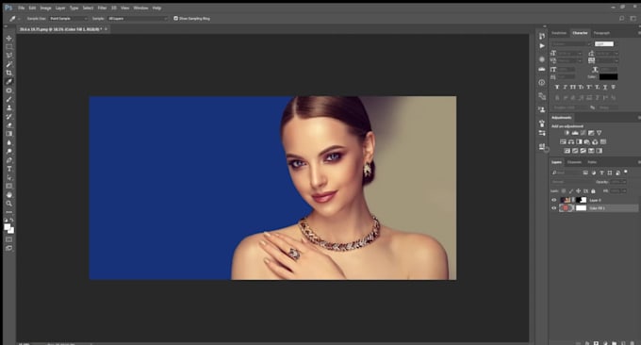Open the Filter menu

(102, 8)
